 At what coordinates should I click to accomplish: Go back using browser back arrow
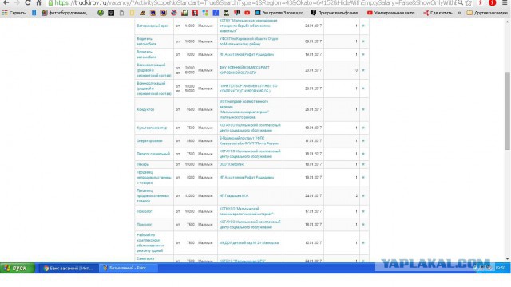[6, 2]
